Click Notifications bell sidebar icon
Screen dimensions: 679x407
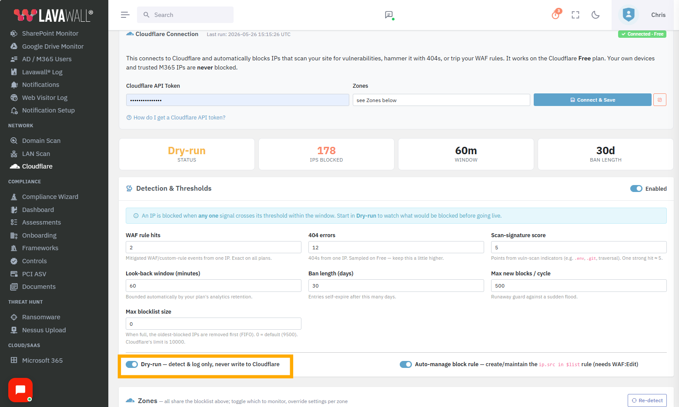[x=14, y=85]
